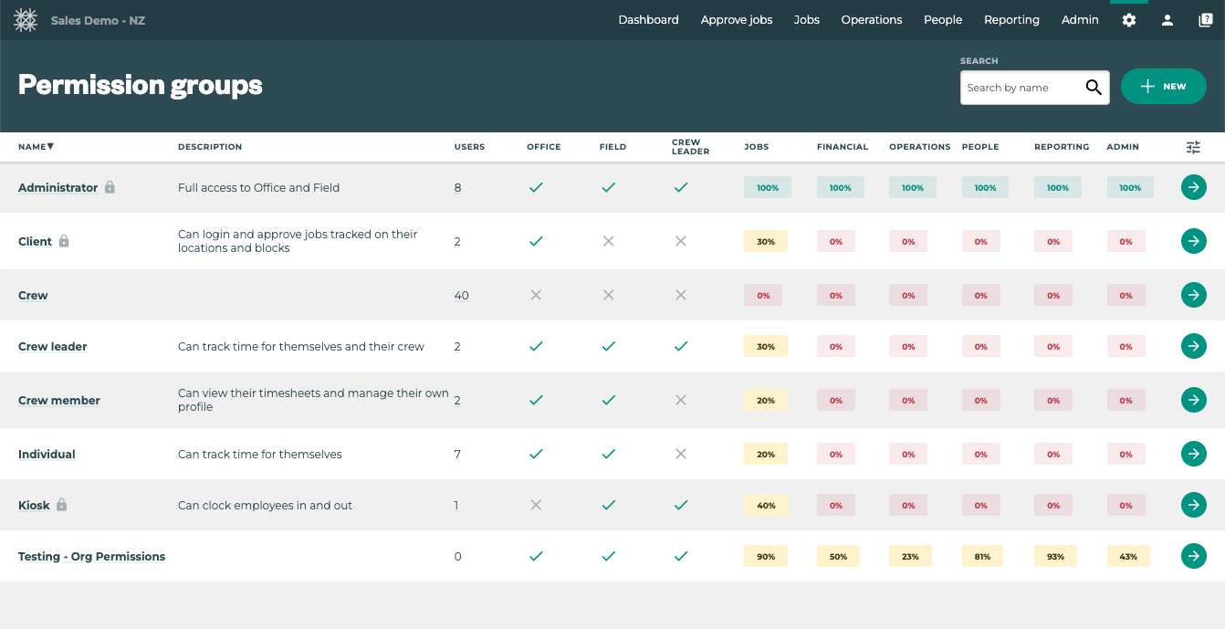
Task: Navigate to the Reporting menu
Action: pyautogui.click(x=1011, y=19)
